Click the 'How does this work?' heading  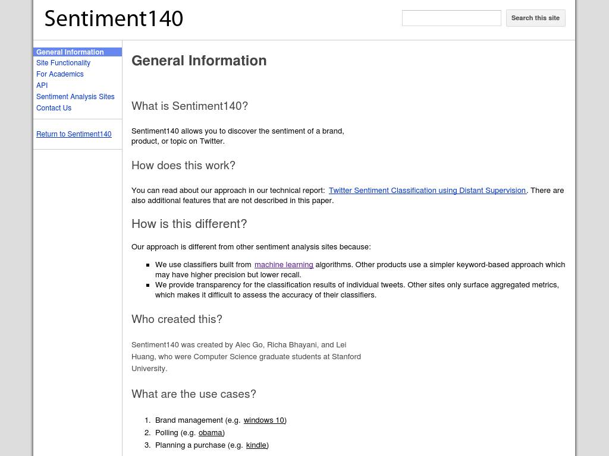click(183, 166)
